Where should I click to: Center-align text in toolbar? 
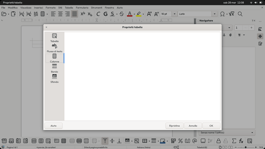click(x=60, y=14)
